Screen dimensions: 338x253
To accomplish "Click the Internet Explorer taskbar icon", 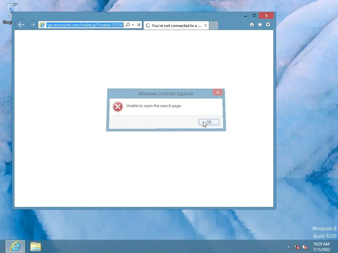I will (x=15, y=246).
